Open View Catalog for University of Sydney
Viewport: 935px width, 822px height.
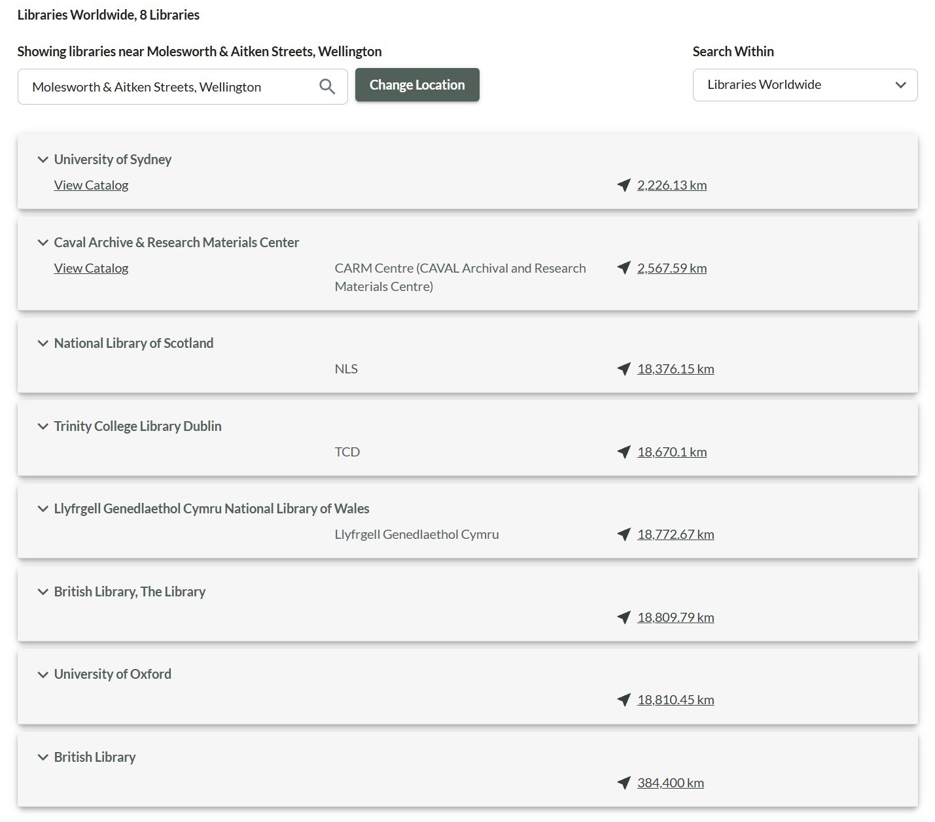[91, 185]
